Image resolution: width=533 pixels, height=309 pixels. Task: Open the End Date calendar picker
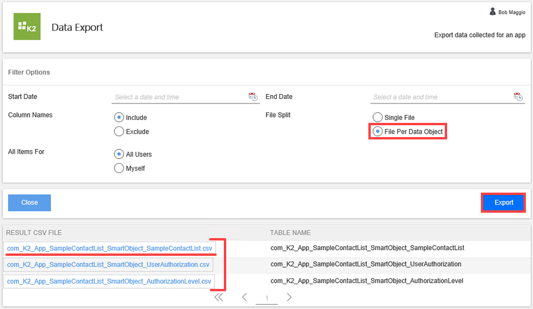(518, 96)
